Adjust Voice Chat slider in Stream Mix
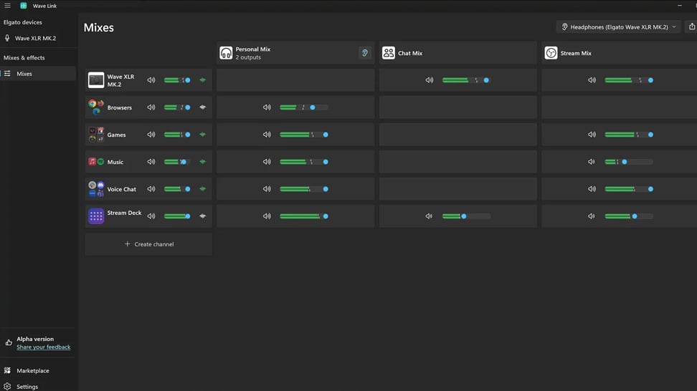Viewport: 697px width, 391px height. pos(629,189)
